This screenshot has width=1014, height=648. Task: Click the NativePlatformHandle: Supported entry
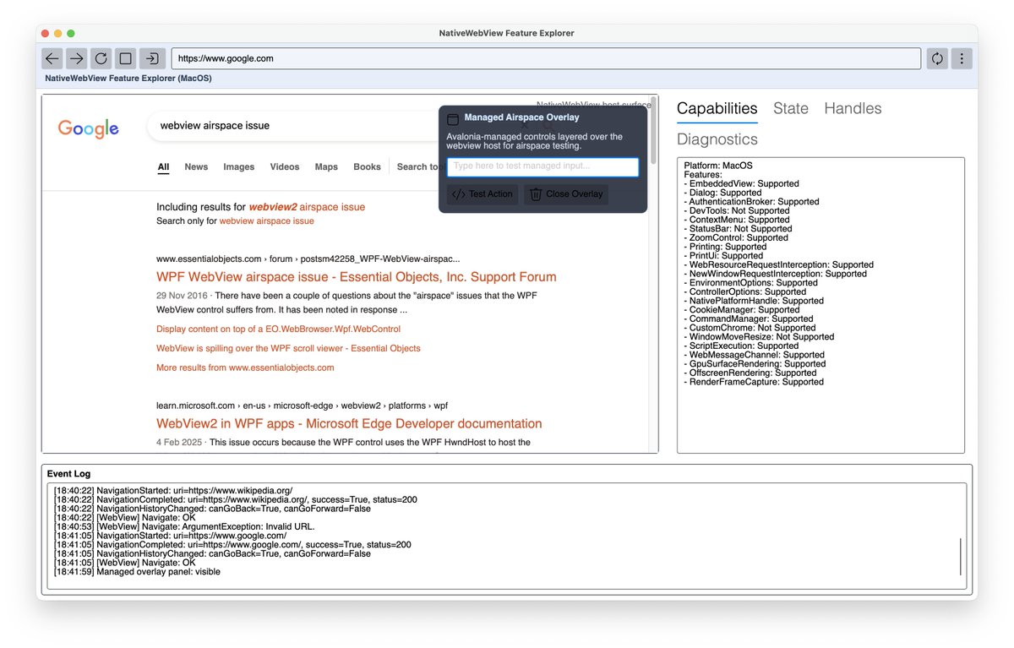(753, 301)
